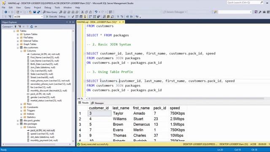270x152 pixels.
Task: Open the ACDB database dropdown
Action: coord(42,16)
